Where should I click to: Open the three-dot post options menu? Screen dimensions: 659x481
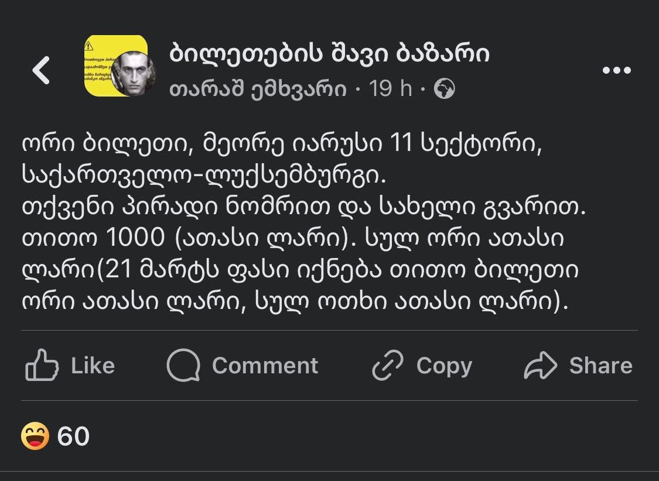(x=617, y=71)
